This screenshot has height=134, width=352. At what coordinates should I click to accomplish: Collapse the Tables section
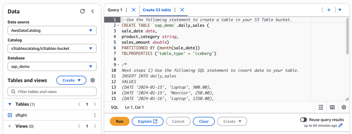pyautogui.click(x=9, y=104)
